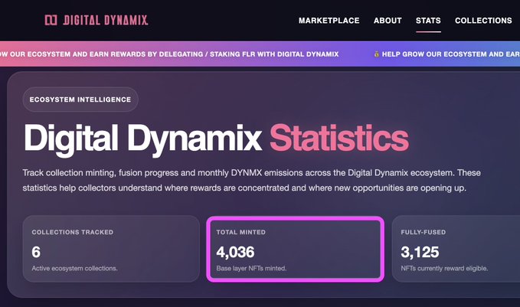The image size is (520, 307).
Task: Click "NFTs currently reward eligible." caption
Action: point(444,268)
